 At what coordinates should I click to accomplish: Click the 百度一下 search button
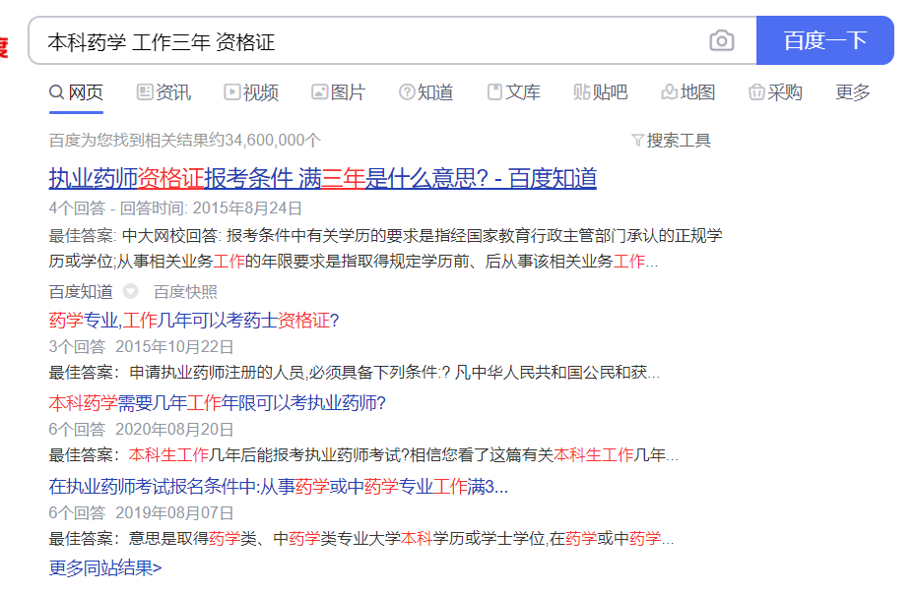[824, 40]
